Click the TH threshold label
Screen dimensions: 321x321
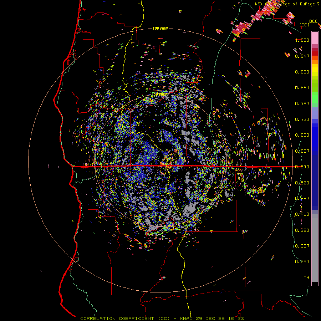tap(306, 278)
